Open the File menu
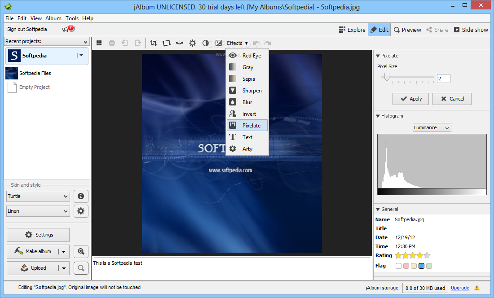Screen dimensions: 494x298 (x=9, y=18)
